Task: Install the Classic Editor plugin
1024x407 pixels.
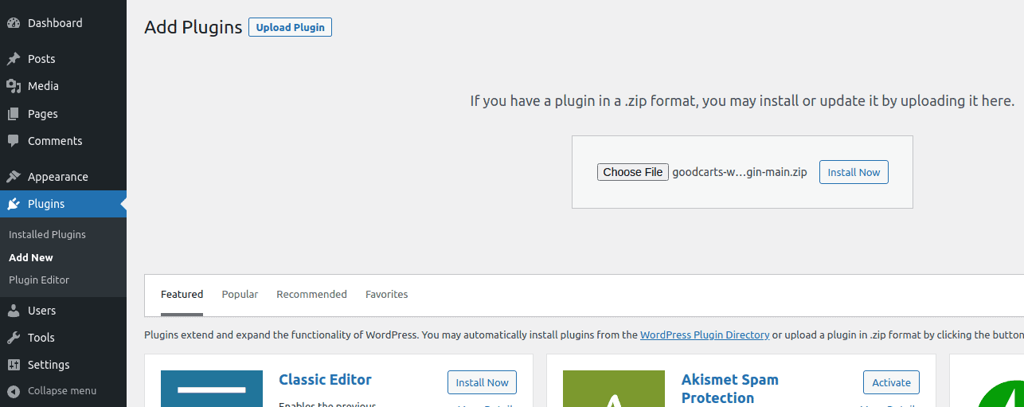Action: pyautogui.click(x=482, y=382)
